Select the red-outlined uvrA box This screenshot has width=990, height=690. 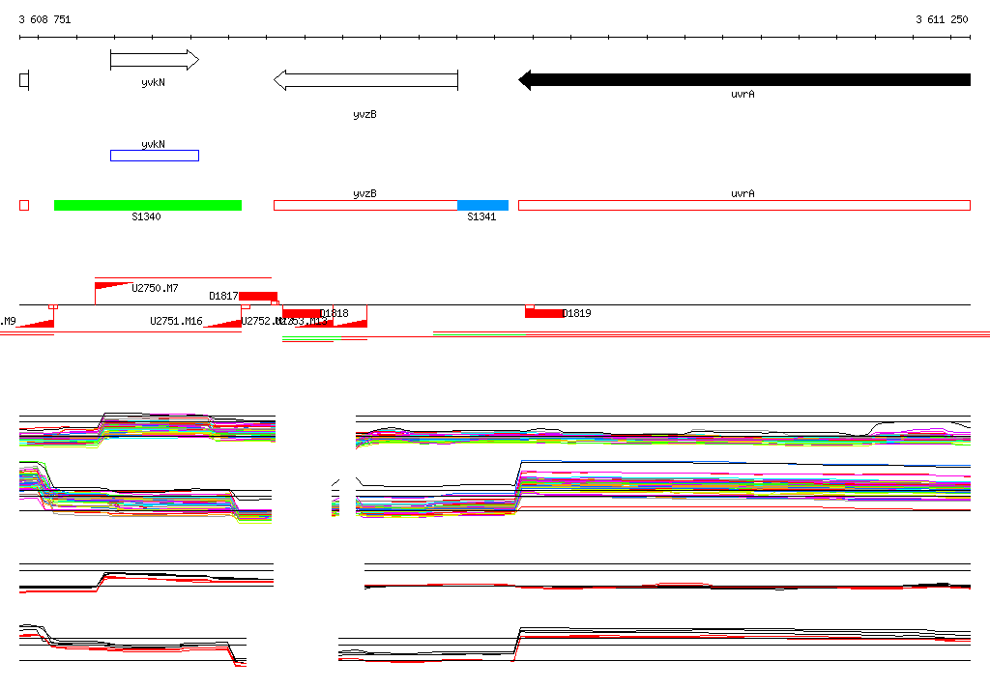[744, 205]
